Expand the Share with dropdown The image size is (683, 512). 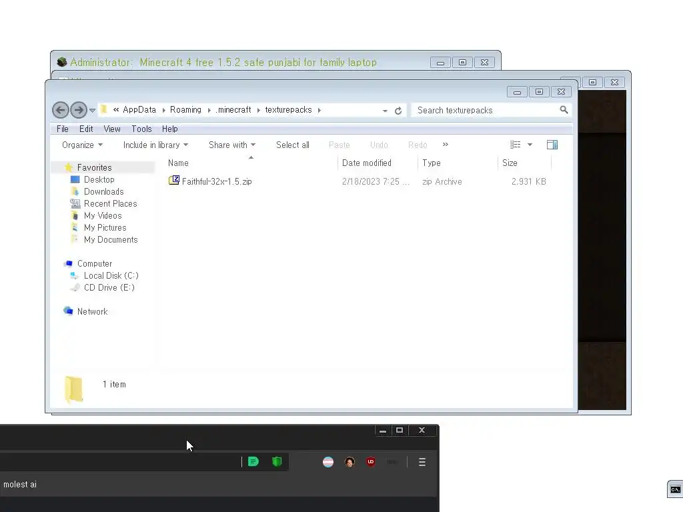click(x=232, y=145)
